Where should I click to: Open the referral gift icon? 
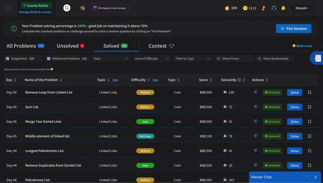[x=264, y=8]
